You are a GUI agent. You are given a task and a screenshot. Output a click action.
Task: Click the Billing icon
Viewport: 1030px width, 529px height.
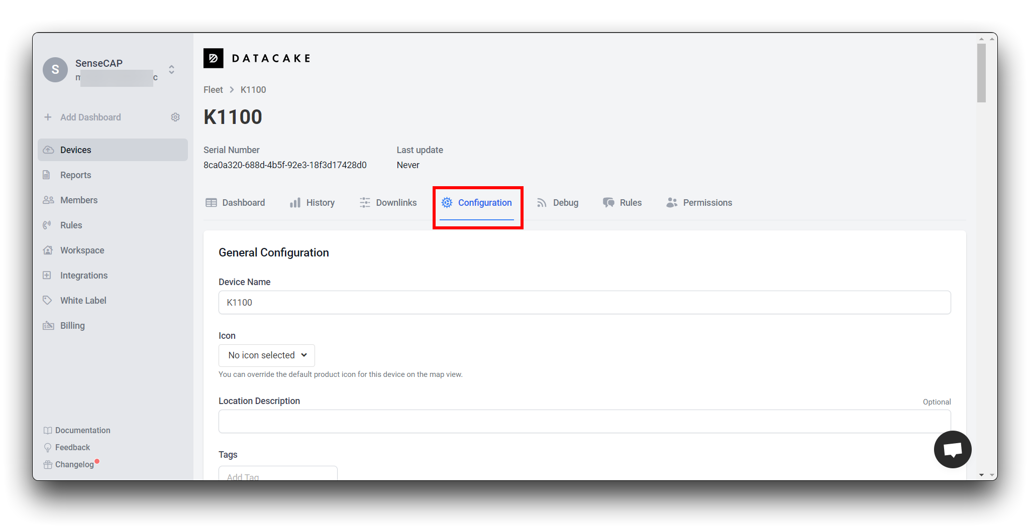(x=48, y=325)
